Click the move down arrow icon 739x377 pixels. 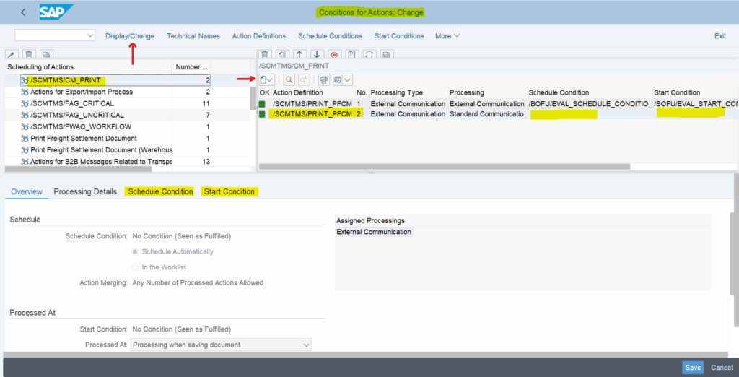(317, 54)
